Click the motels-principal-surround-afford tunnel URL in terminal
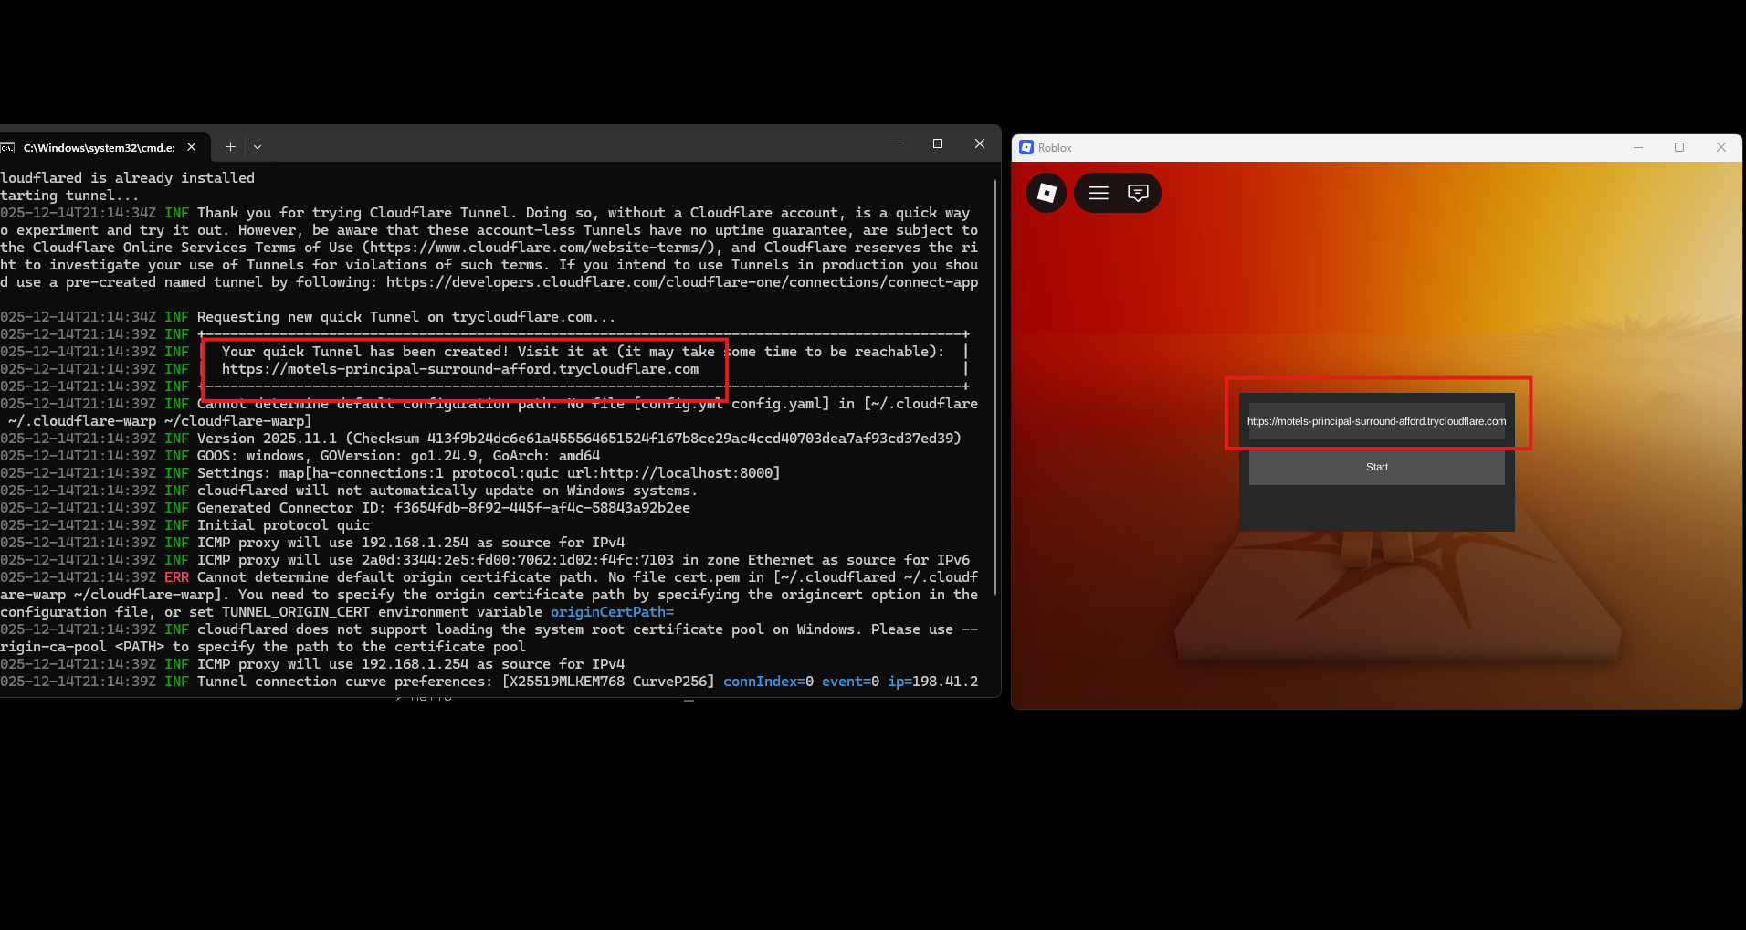This screenshot has width=1746, height=930. [459, 369]
